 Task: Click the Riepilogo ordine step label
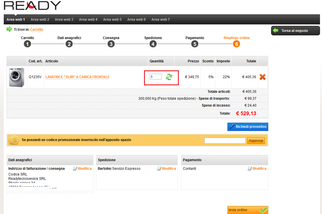[x=237, y=38]
